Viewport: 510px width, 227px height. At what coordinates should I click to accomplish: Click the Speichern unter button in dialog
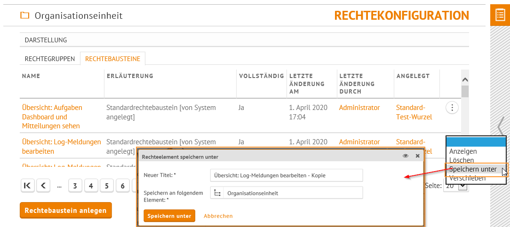tap(169, 216)
